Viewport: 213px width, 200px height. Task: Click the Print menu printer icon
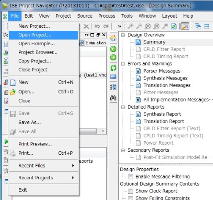pos(13,153)
